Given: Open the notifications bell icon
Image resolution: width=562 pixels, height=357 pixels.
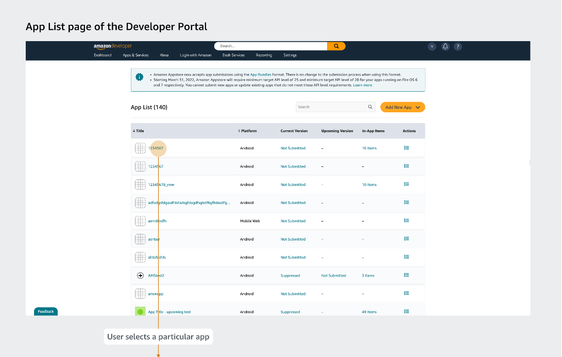Looking at the screenshot, I should point(445,46).
